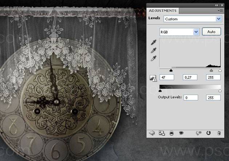Click the output levels field showing 0
This screenshot has width=229, height=161.
point(191,98)
